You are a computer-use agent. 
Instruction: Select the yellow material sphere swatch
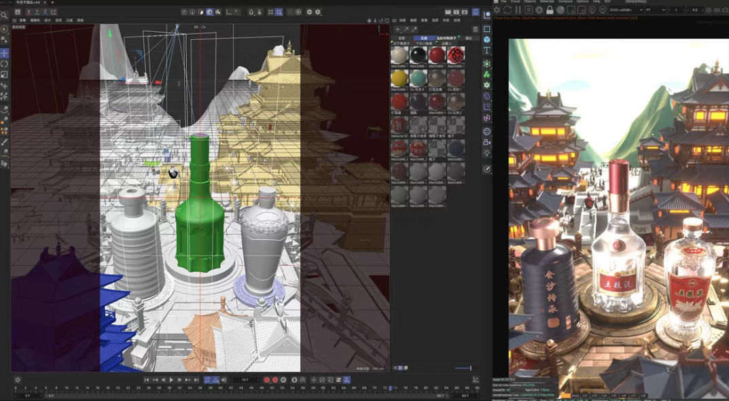coord(399,78)
